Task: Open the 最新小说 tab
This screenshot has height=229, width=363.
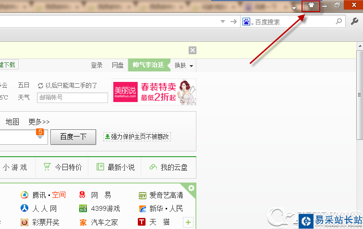Action: tap(115, 167)
